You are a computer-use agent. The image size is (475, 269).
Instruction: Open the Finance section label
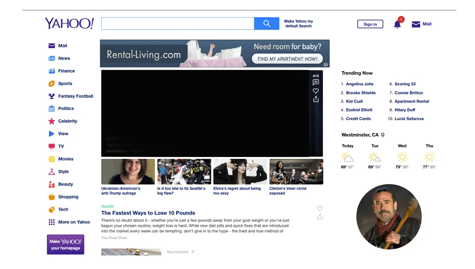[x=66, y=71]
